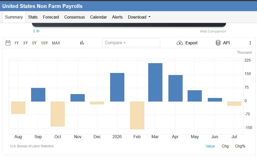This screenshot has width=257, height=157.
Task: Click the 2026 January blue bar
Action: (x=117, y=87)
